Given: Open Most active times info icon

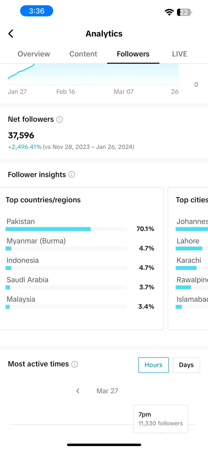Looking at the screenshot, I should (x=75, y=364).
